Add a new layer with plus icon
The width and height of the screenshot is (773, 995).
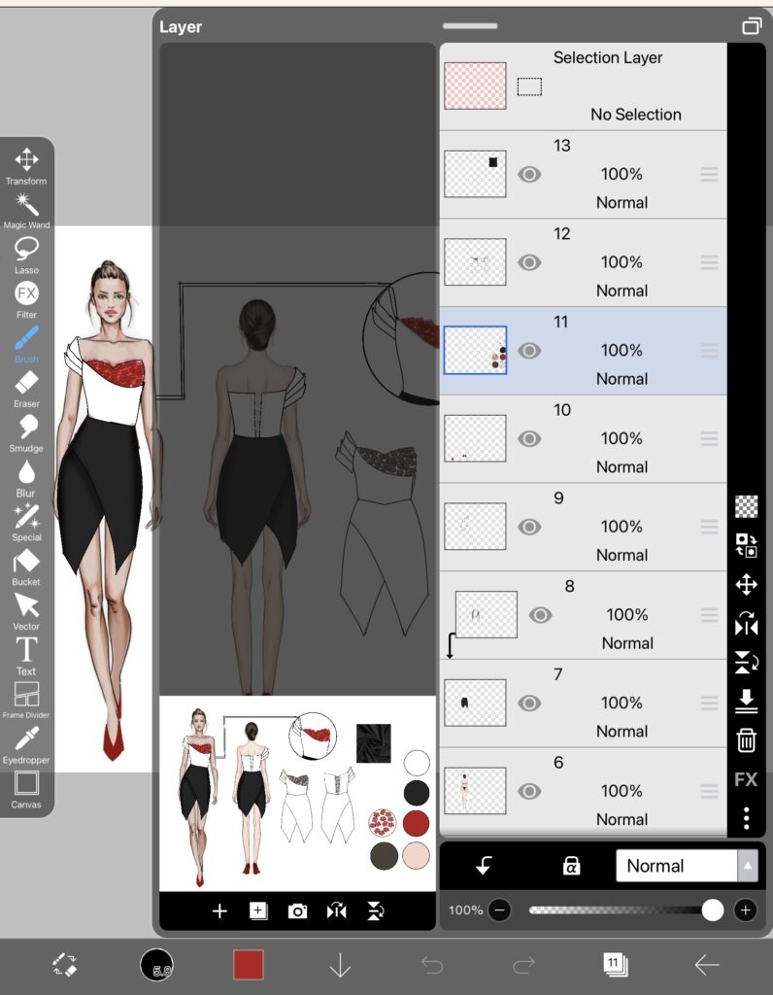tap(219, 910)
